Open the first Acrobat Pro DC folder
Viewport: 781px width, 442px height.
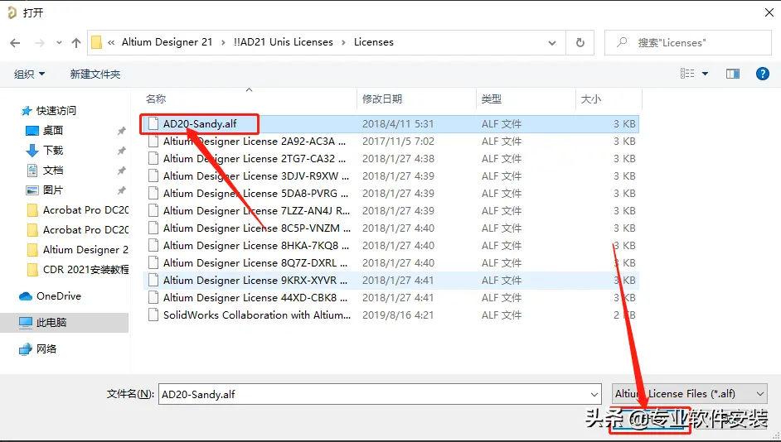(x=77, y=209)
